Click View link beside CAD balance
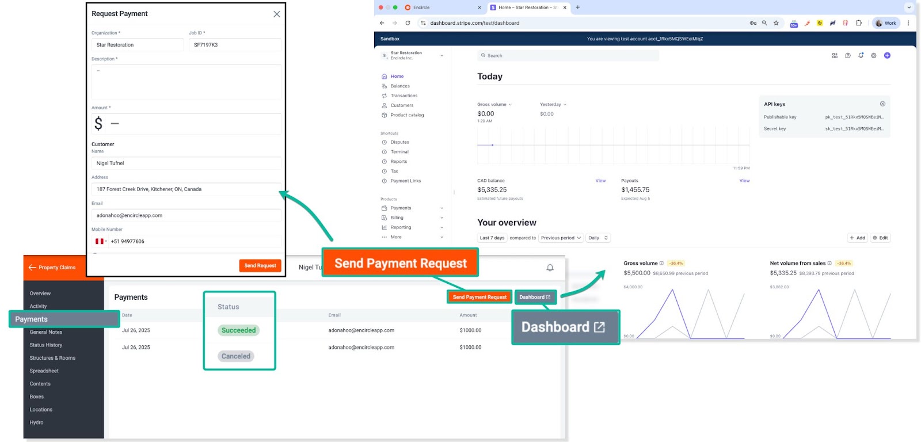The width and height of the screenshot is (921, 442). (600, 181)
